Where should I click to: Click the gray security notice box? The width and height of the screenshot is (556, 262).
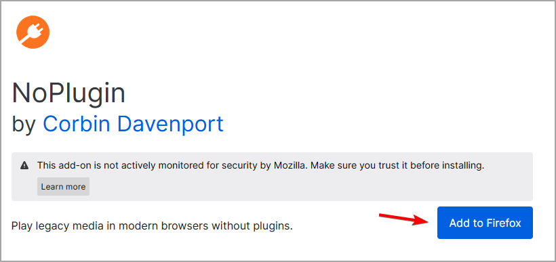point(272,177)
